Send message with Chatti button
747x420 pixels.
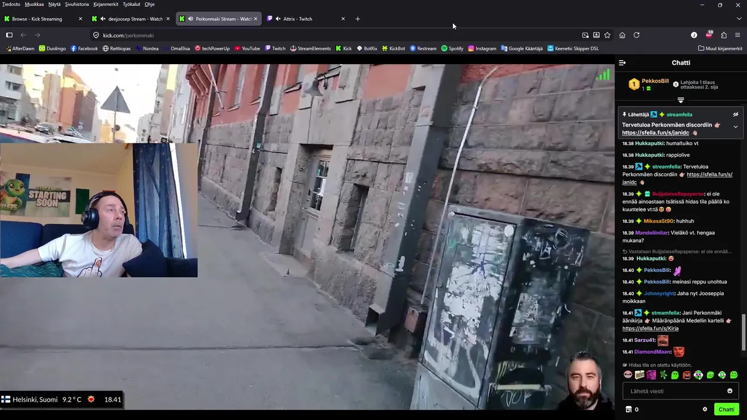726,409
